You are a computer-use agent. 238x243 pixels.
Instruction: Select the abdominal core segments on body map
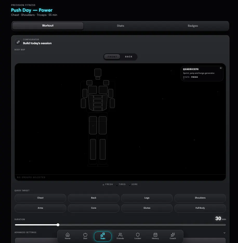pos(98,103)
